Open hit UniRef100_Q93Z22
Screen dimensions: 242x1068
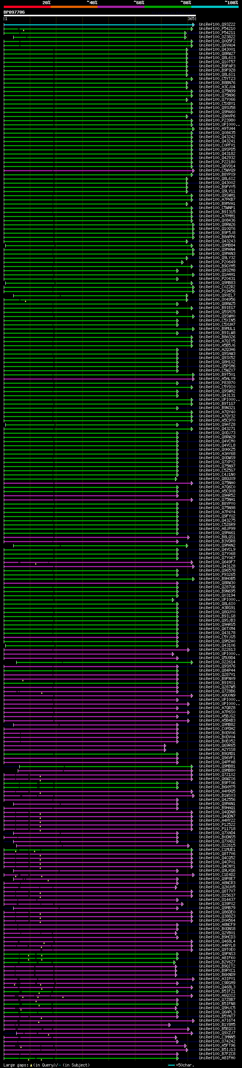(x=217, y=25)
